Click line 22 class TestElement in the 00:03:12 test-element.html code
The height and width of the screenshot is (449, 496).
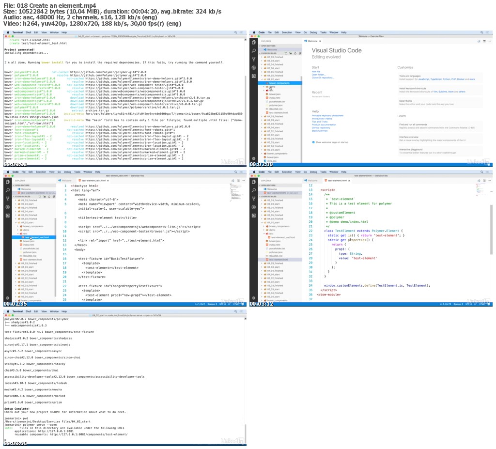click(363, 231)
